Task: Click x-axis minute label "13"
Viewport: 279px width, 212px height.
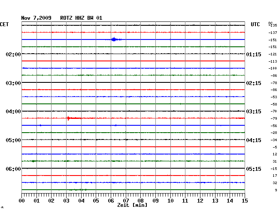Action: [215, 201]
